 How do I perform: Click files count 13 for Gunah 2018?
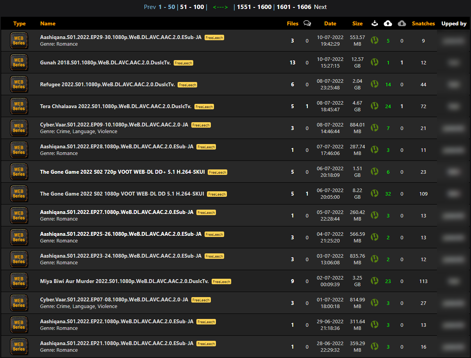coord(293,62)
